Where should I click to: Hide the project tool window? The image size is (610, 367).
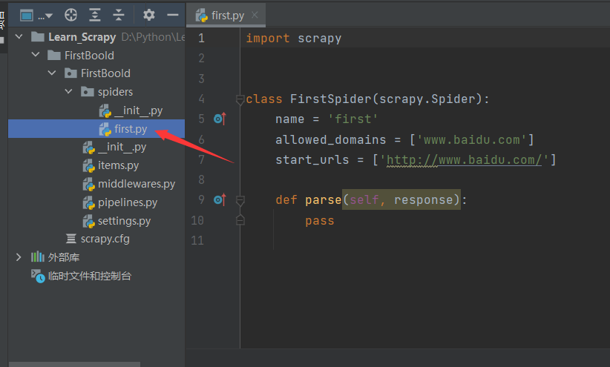point(172,15)
